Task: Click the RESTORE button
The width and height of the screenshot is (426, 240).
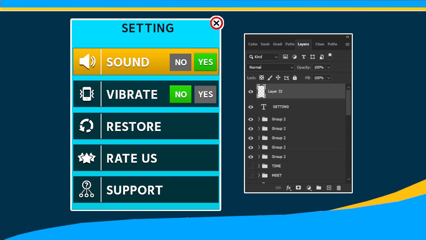Action: coord(146,126)
